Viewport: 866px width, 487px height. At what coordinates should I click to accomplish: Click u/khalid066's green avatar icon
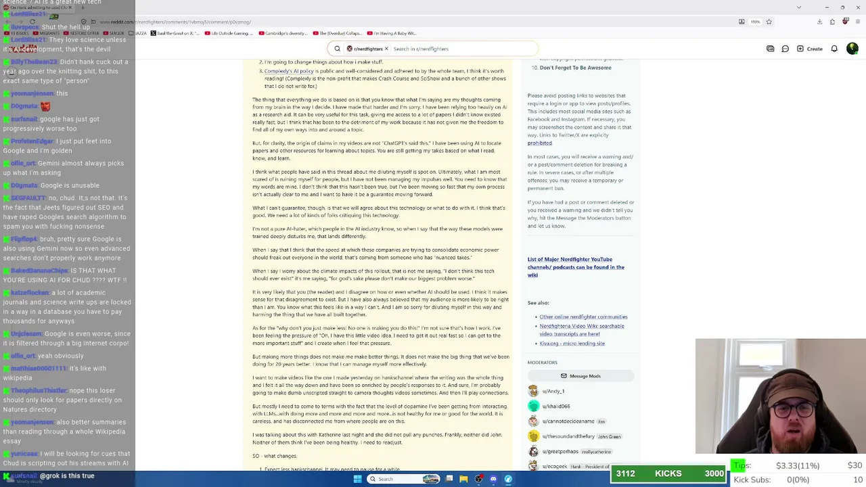tap(533, 406)
